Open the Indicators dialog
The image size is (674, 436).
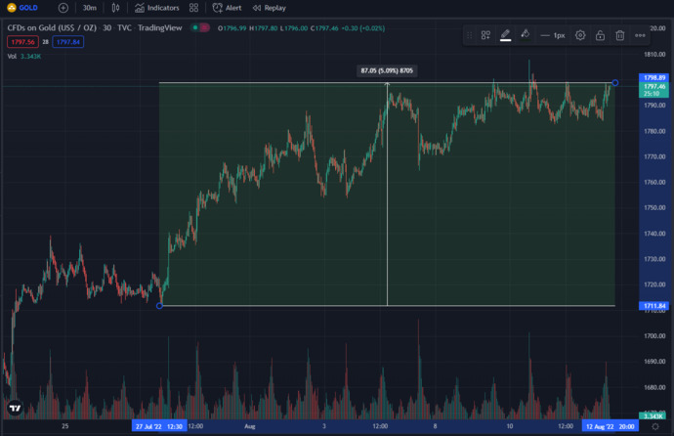[x=156, y=8]
